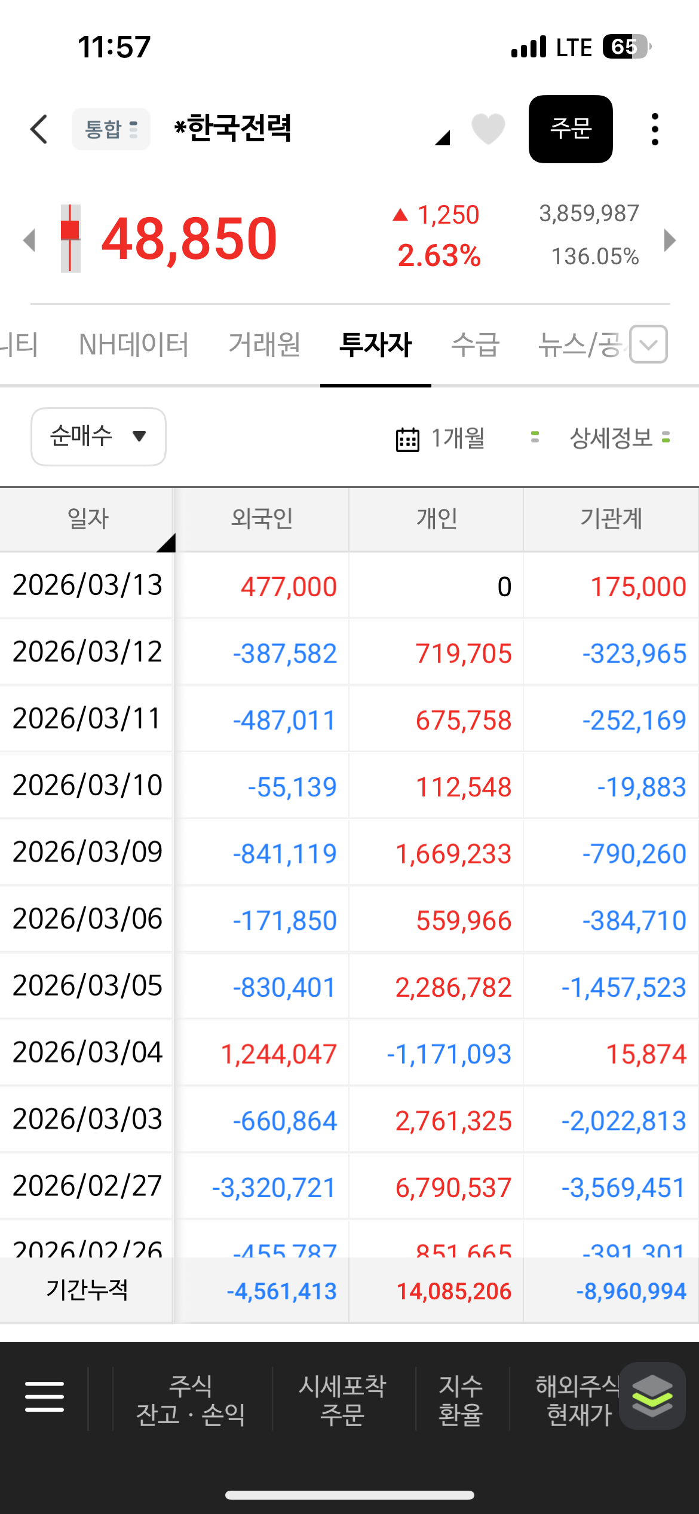
Task: Go to next stock with right arrow
Action: click(670, 240)
